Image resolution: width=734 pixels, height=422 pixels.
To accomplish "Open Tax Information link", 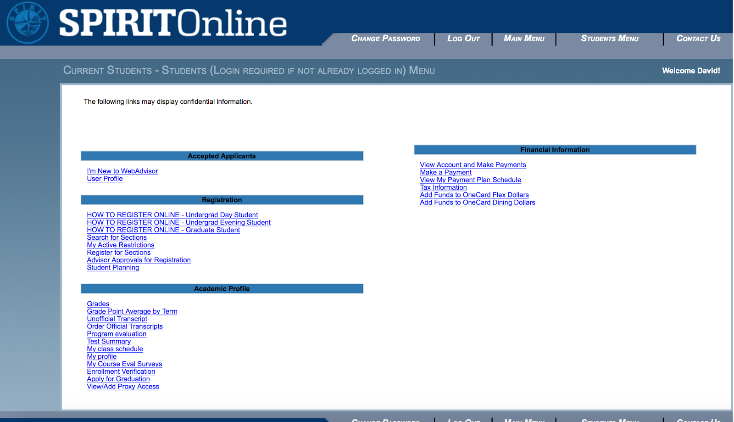I will (444, 187).
